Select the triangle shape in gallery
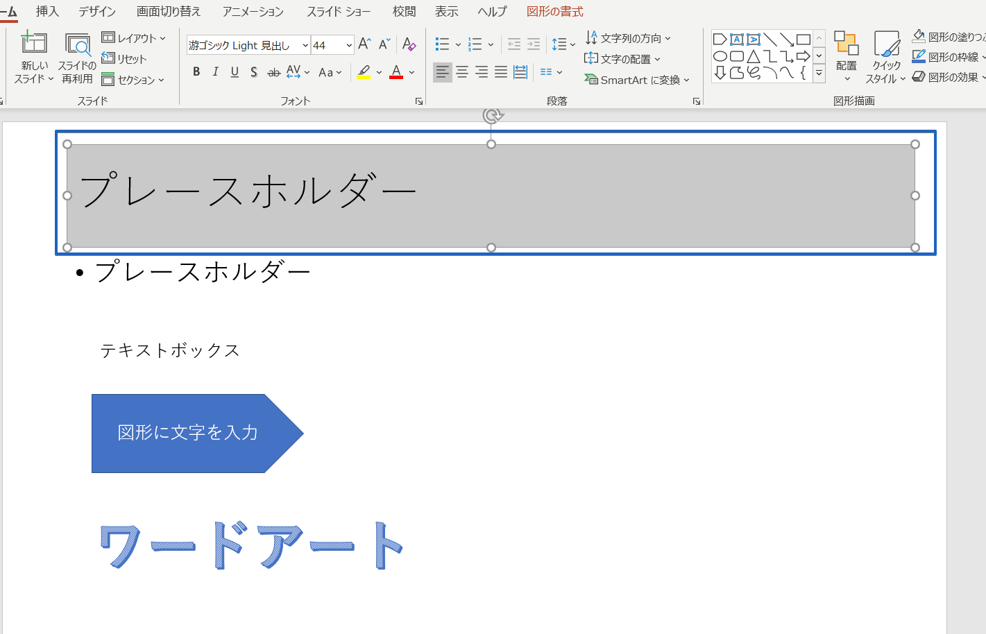The image size is (986, 634). (754, 56)
